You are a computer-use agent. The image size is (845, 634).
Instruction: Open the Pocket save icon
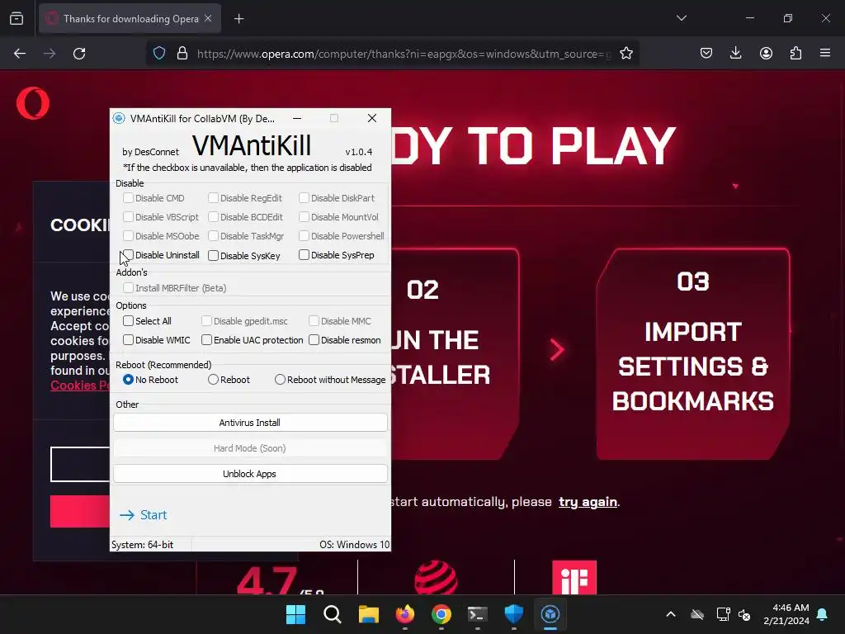point(706,53)
